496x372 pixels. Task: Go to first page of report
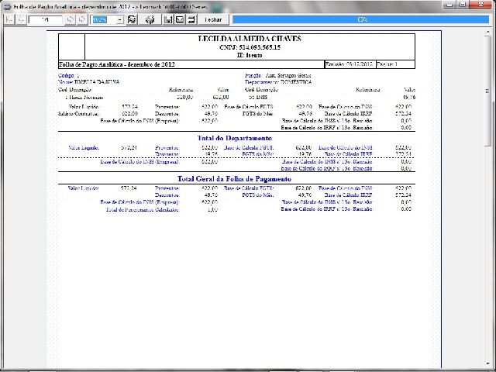[9, 19]
